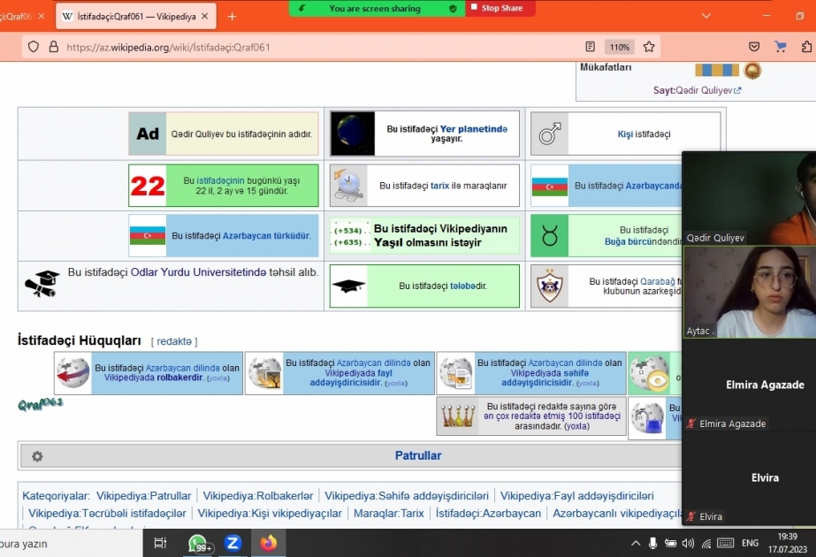Viewport: 816px width, 557px height.
Task: Switch the ENG input language
Action: 750,543
